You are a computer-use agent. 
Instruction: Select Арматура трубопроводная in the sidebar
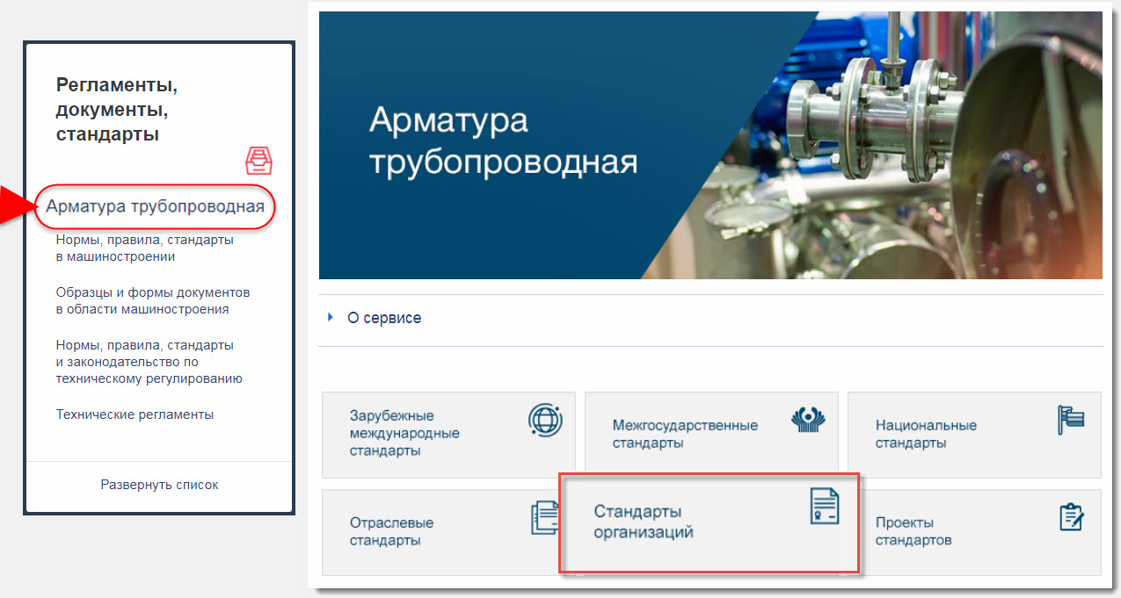(x=156, y=207)
